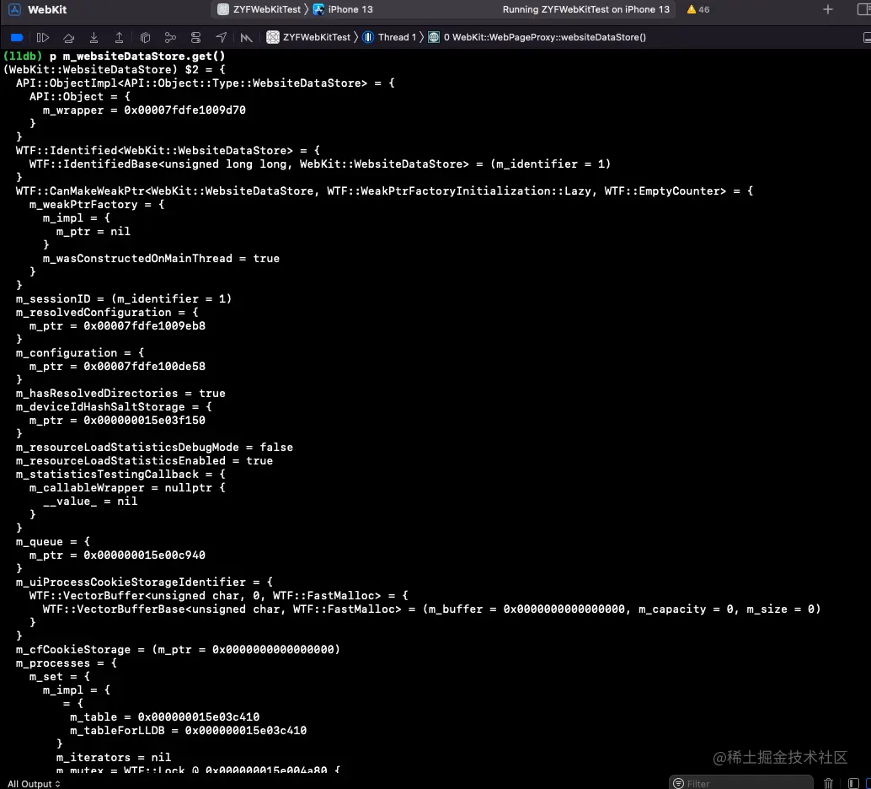Click 'm_ptr = 0x000000015e03f150' line

click(117, 421)
